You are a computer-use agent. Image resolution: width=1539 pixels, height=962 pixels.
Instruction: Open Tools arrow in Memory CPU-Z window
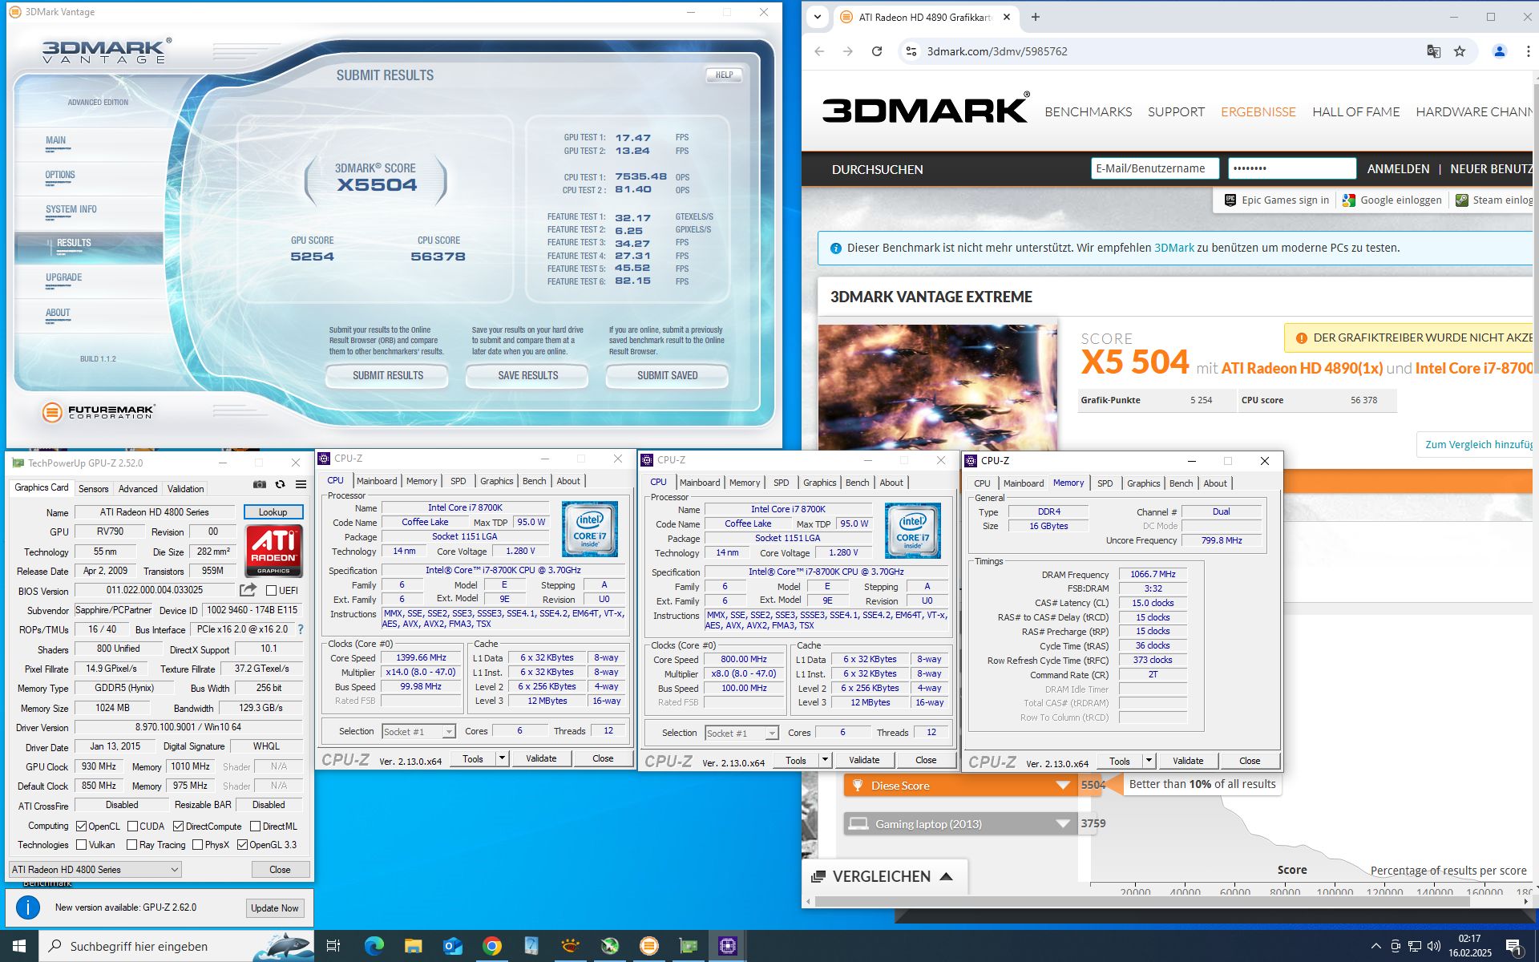[1149, 761]
